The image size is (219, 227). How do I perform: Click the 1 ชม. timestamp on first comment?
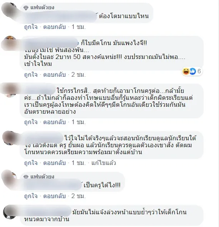click(x=78, y=27)
